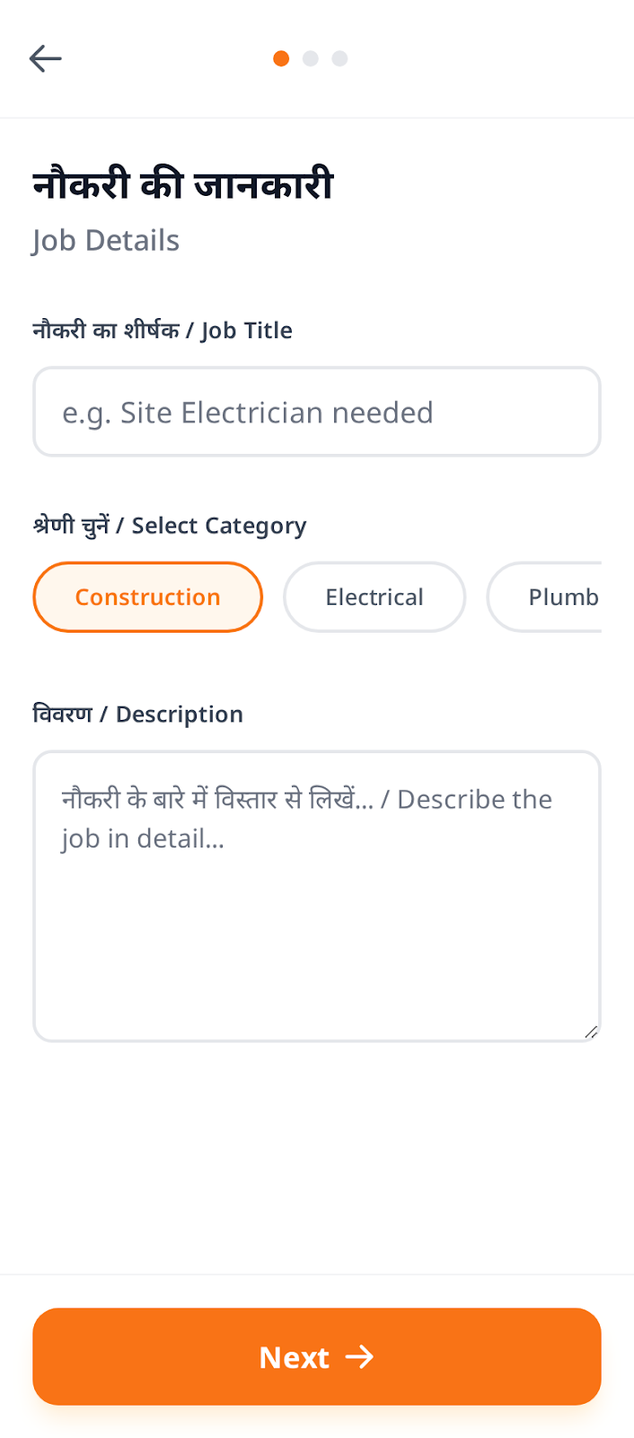Select the Electrical category chip

point(374,597)
